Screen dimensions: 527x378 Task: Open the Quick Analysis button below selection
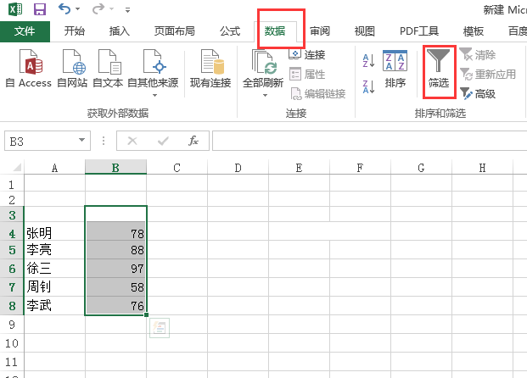click(x=160, y=328)
